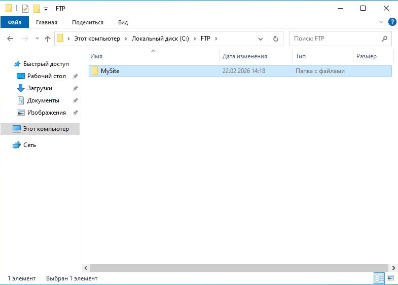398x285 pixels.
Task: Navigate back with the back arrow
Action: pyautogui.click(x=10, y=39)
